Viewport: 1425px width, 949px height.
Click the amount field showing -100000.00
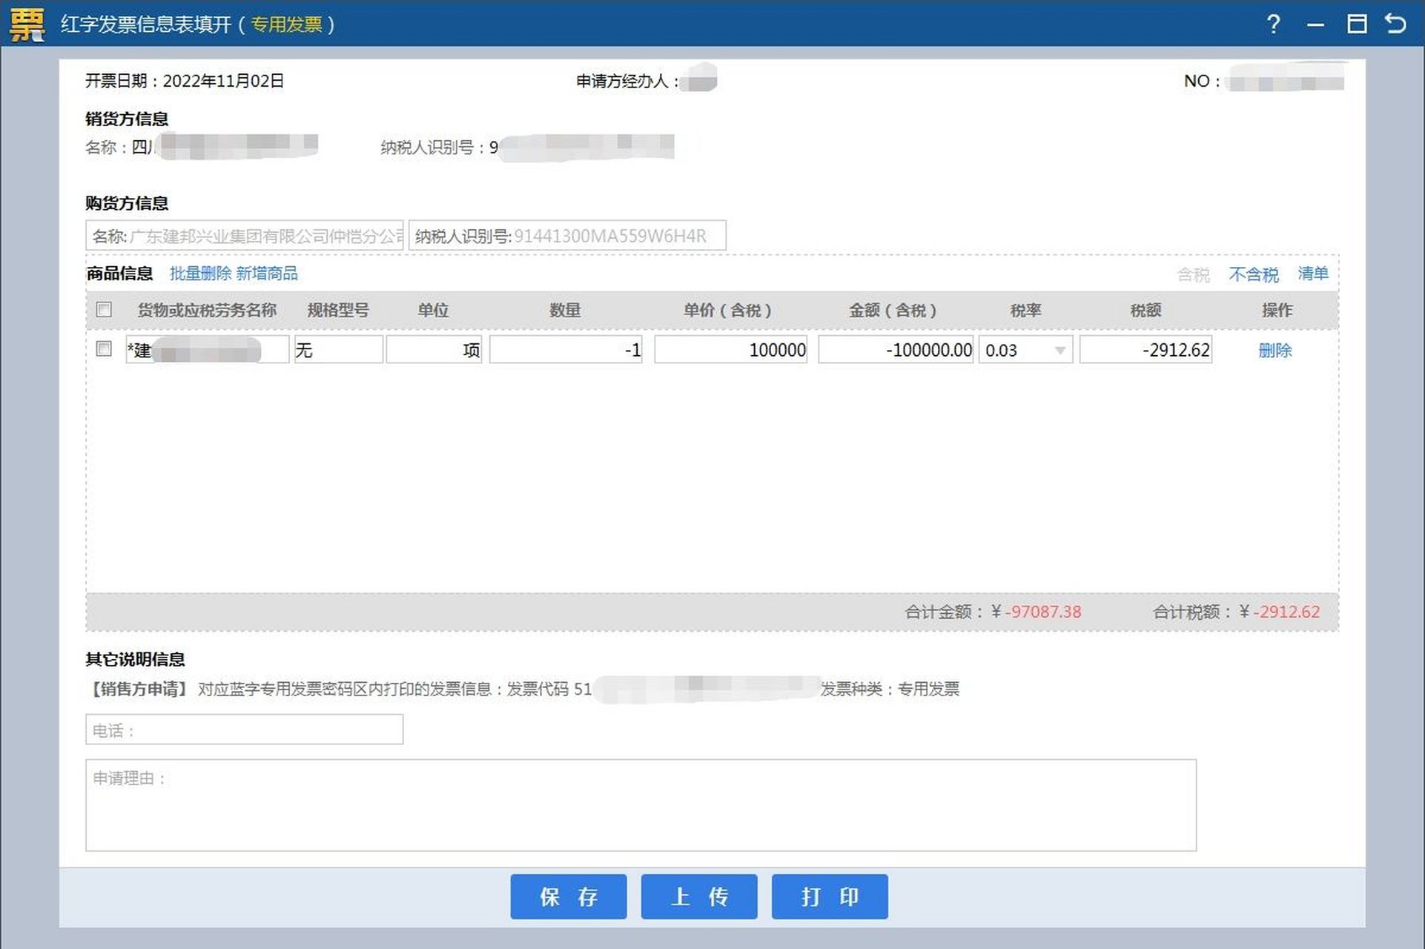[x=896, y=350]
